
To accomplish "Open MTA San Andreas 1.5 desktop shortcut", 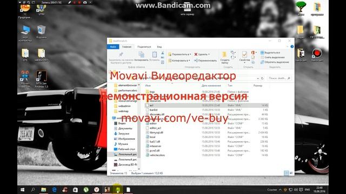I will [41, 79].
